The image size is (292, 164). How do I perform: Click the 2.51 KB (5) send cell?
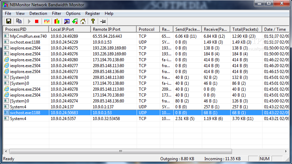click(x=185, y=118)
